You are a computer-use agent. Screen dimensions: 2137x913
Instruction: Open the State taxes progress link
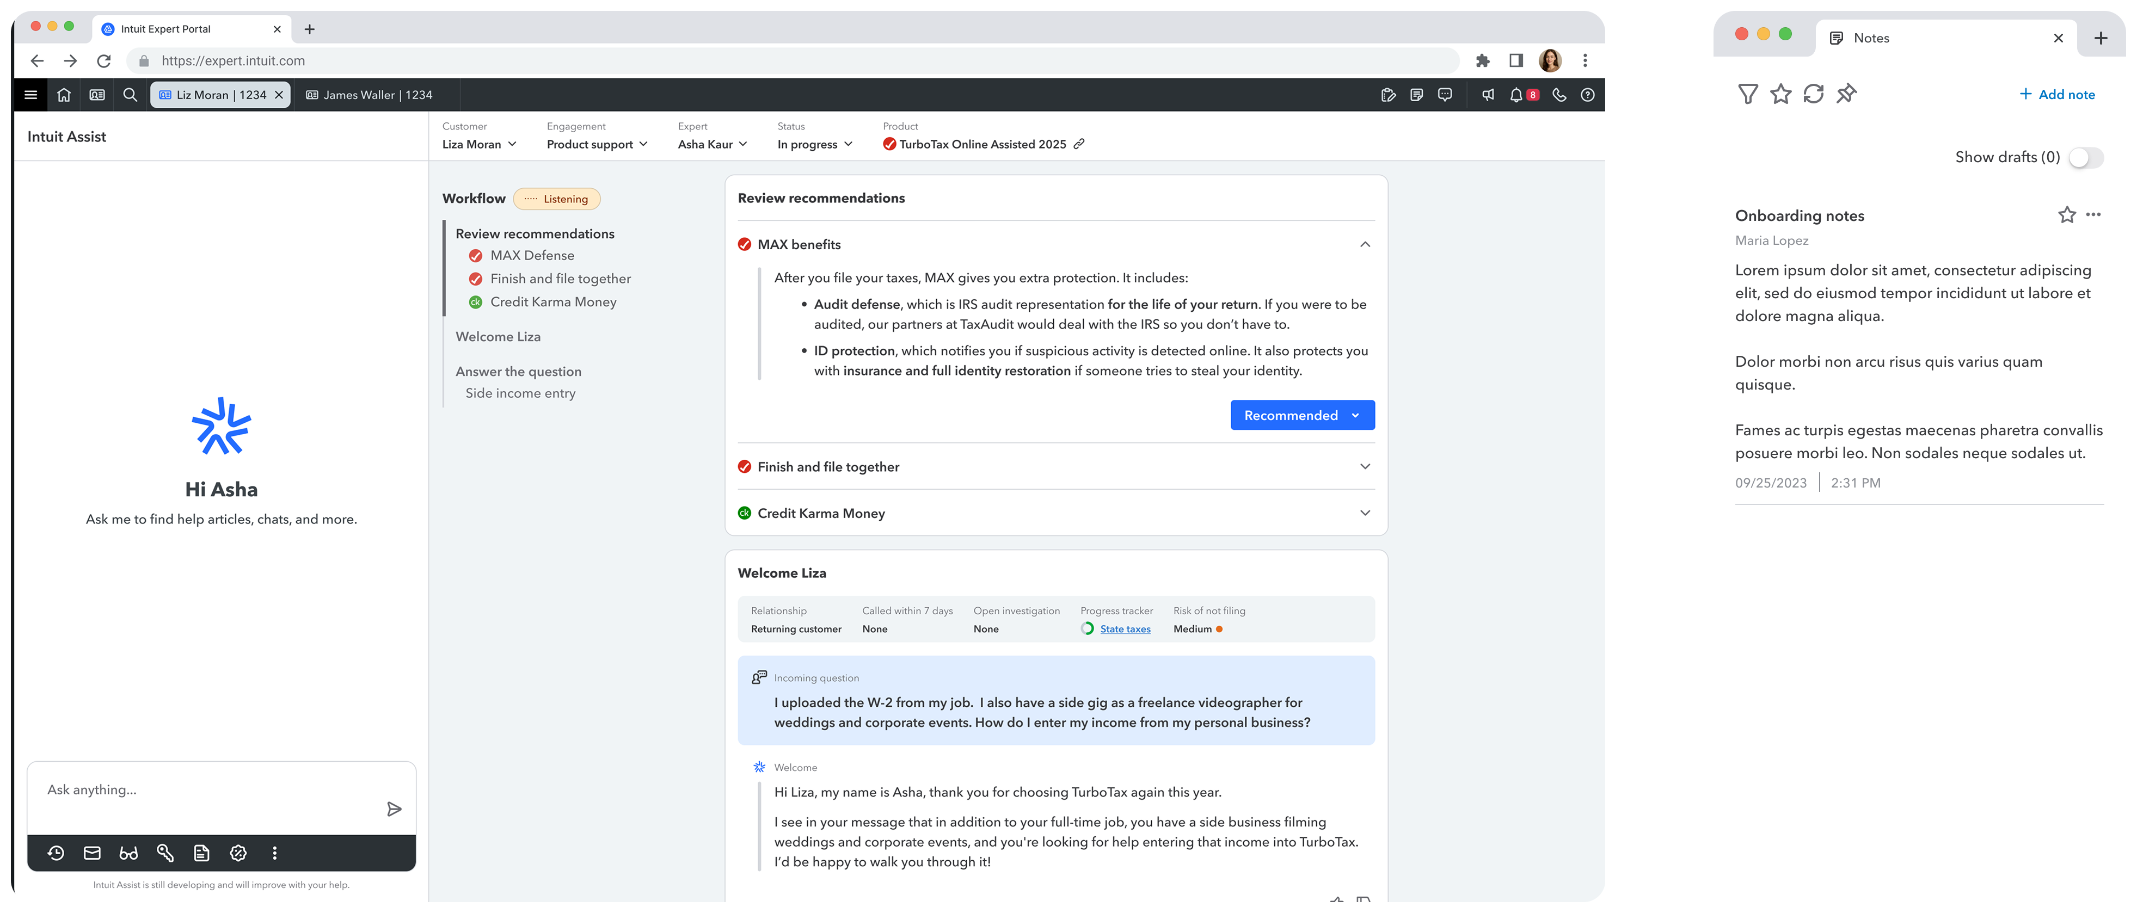tap(1125, 630)
